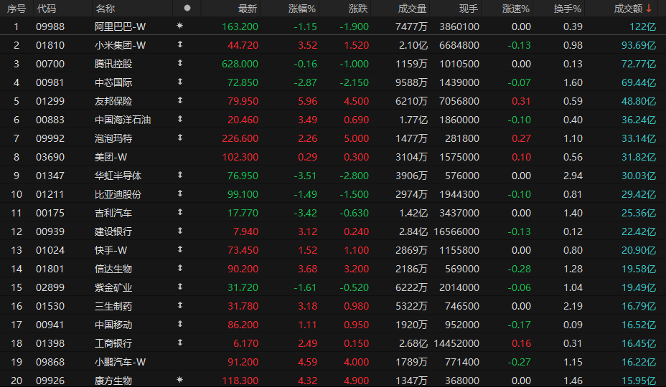666x387 pixels.
Task: Click the arrow icon beside 友邦保险
Action: 180,100
